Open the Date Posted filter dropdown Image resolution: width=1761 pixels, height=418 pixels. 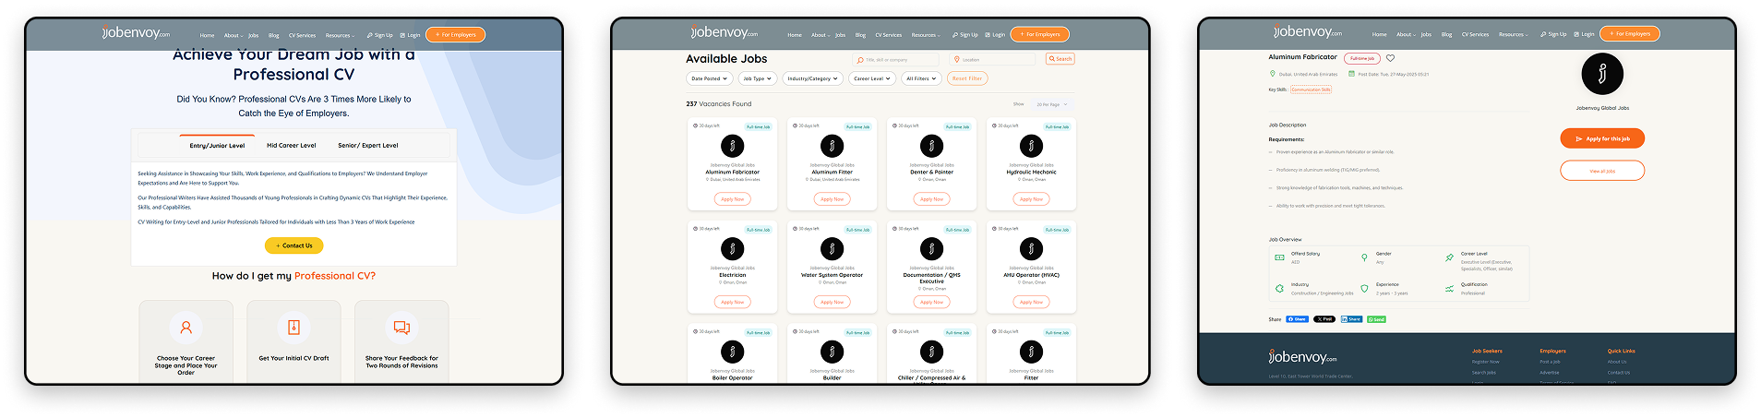coord(709,78)
